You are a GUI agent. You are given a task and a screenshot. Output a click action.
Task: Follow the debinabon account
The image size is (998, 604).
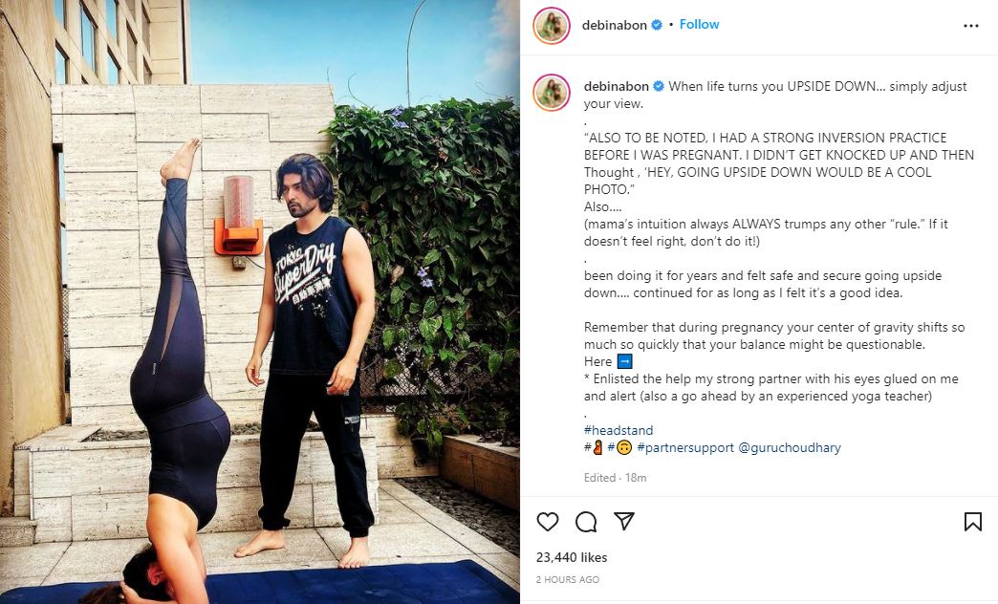[699, 24]
